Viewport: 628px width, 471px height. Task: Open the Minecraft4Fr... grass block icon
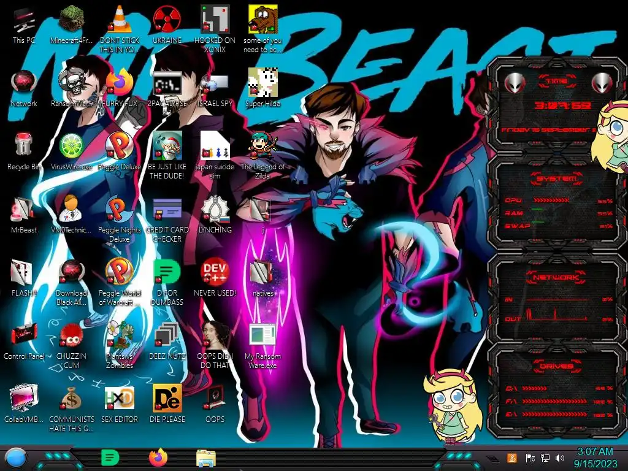point(71,19)
